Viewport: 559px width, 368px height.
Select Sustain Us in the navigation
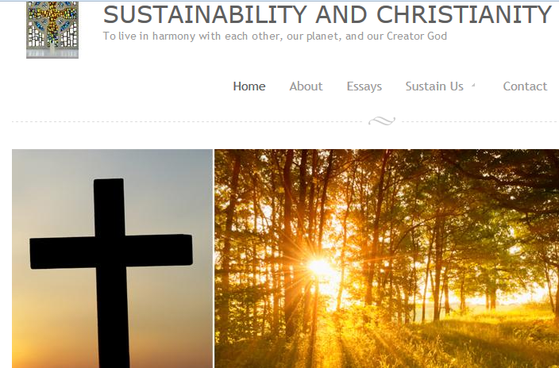[x=434, y=86]
